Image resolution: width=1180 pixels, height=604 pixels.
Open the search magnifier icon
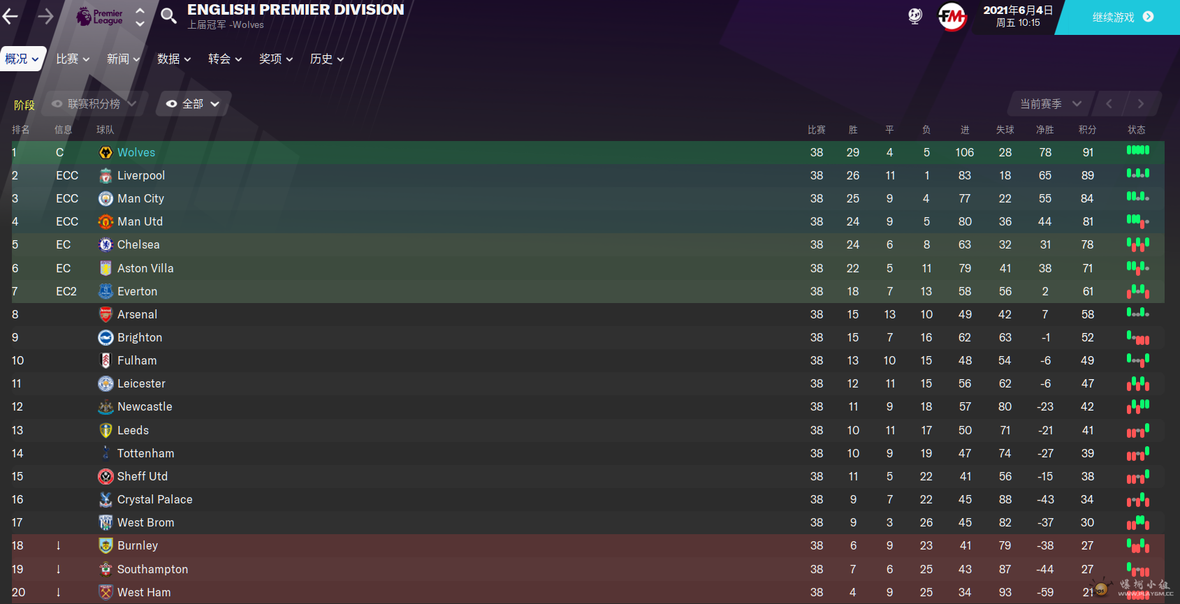(x=168, y=15)
